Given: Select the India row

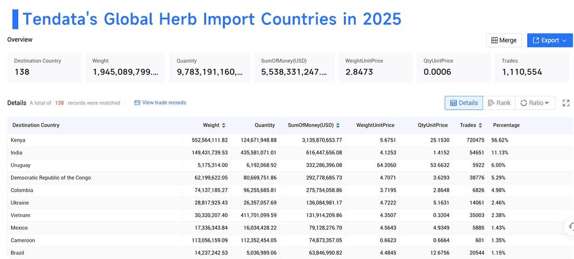Looking at the screenshot, I should pos(290,153).
